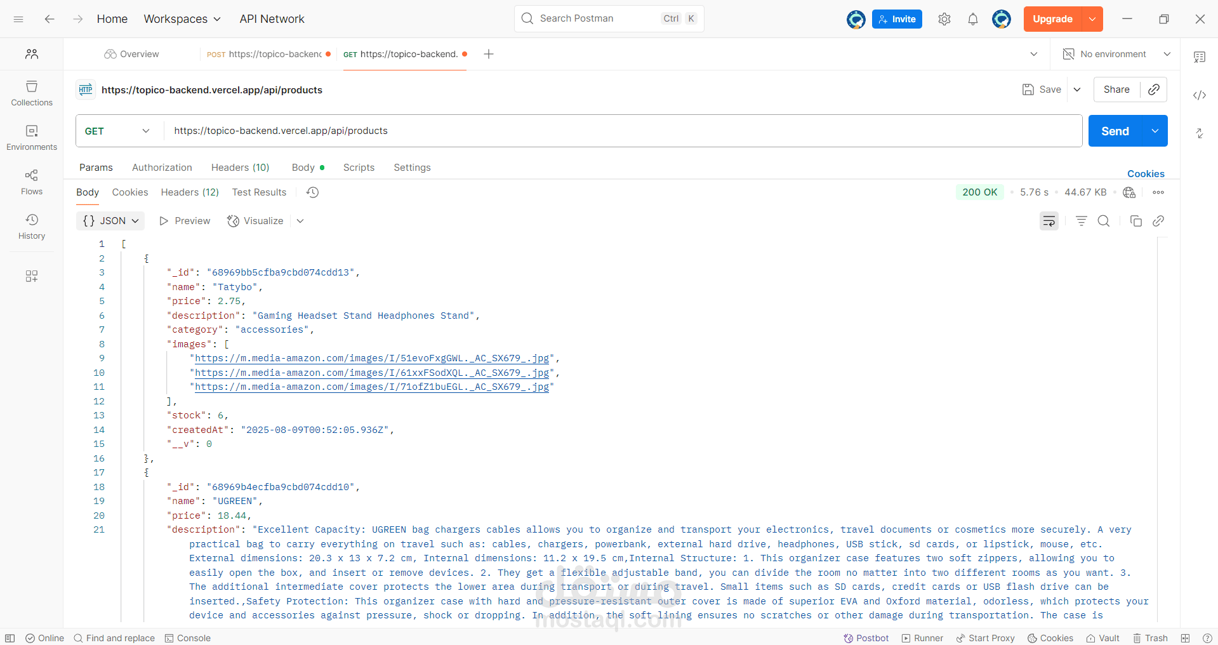This screenshot has height=645, width=1218.
Task: Open the JSON format dropdown
Action: tap(110, 221)
